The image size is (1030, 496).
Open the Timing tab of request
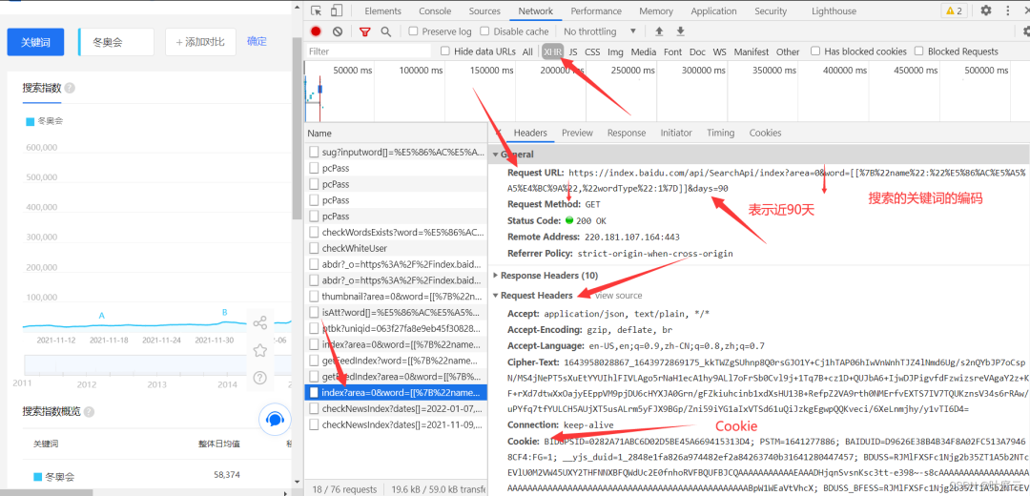[720, 133]
